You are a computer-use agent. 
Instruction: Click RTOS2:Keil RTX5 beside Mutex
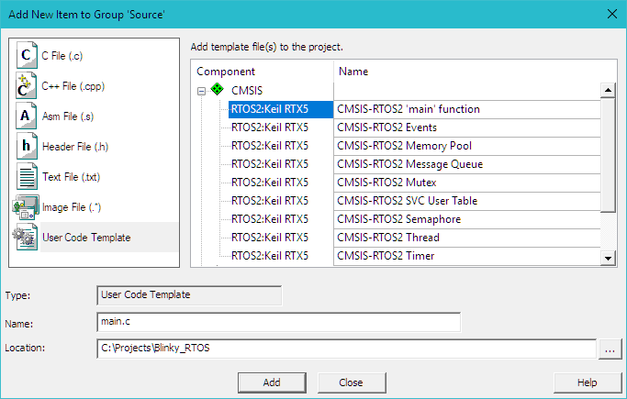click(x=270, y=183)
